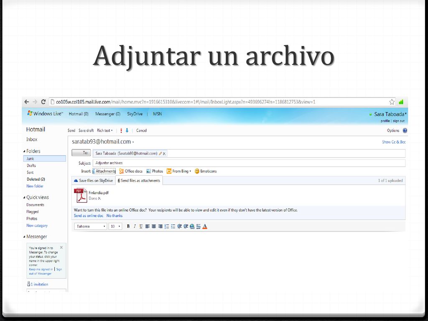Open the font color picker
The height and width of the screenshot is (321, 428).
pyautogui.click(x=205, y=226)
